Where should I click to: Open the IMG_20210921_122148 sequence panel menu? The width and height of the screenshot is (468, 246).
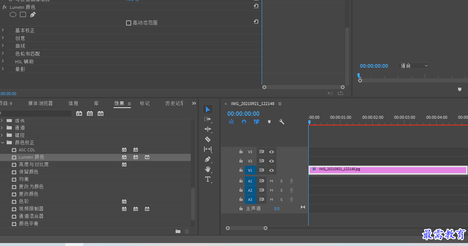click(x=280, y=104)
